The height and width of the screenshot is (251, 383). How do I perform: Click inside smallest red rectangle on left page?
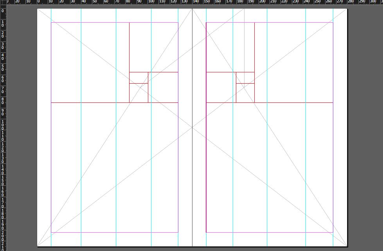coord(138,78)
